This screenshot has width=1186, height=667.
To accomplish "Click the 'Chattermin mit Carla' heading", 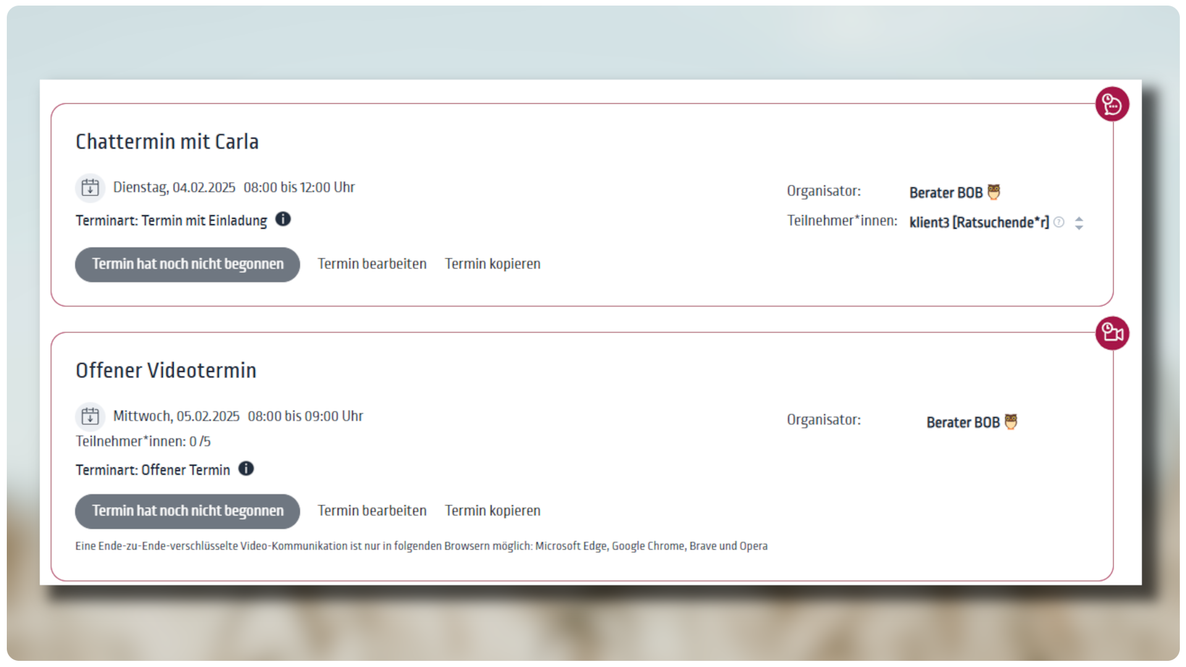I will 167,142.
